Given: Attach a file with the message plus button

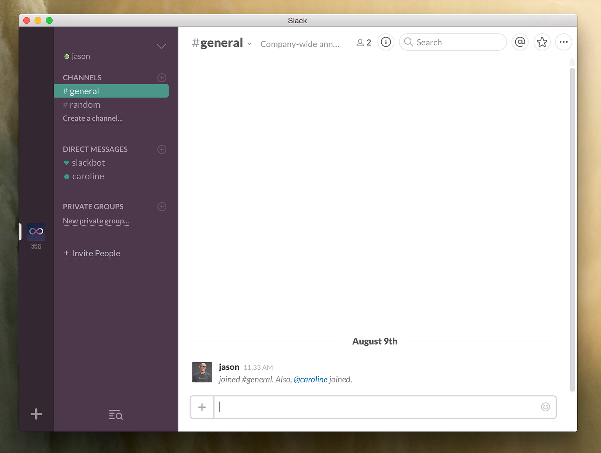Looking at the screenshot, I should (x=202, y=407).
